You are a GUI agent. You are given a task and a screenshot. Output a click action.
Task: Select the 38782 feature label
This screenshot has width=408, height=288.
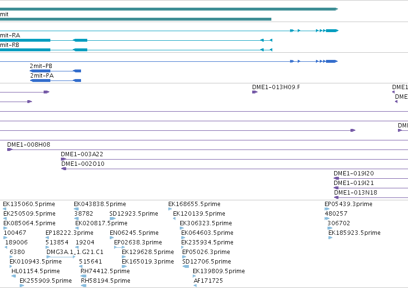[x=83, y=214]
